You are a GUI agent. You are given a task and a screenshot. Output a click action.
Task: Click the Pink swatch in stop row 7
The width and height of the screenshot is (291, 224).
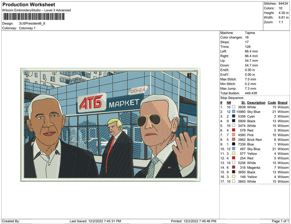pyautogui.click(x=234, y=135)
